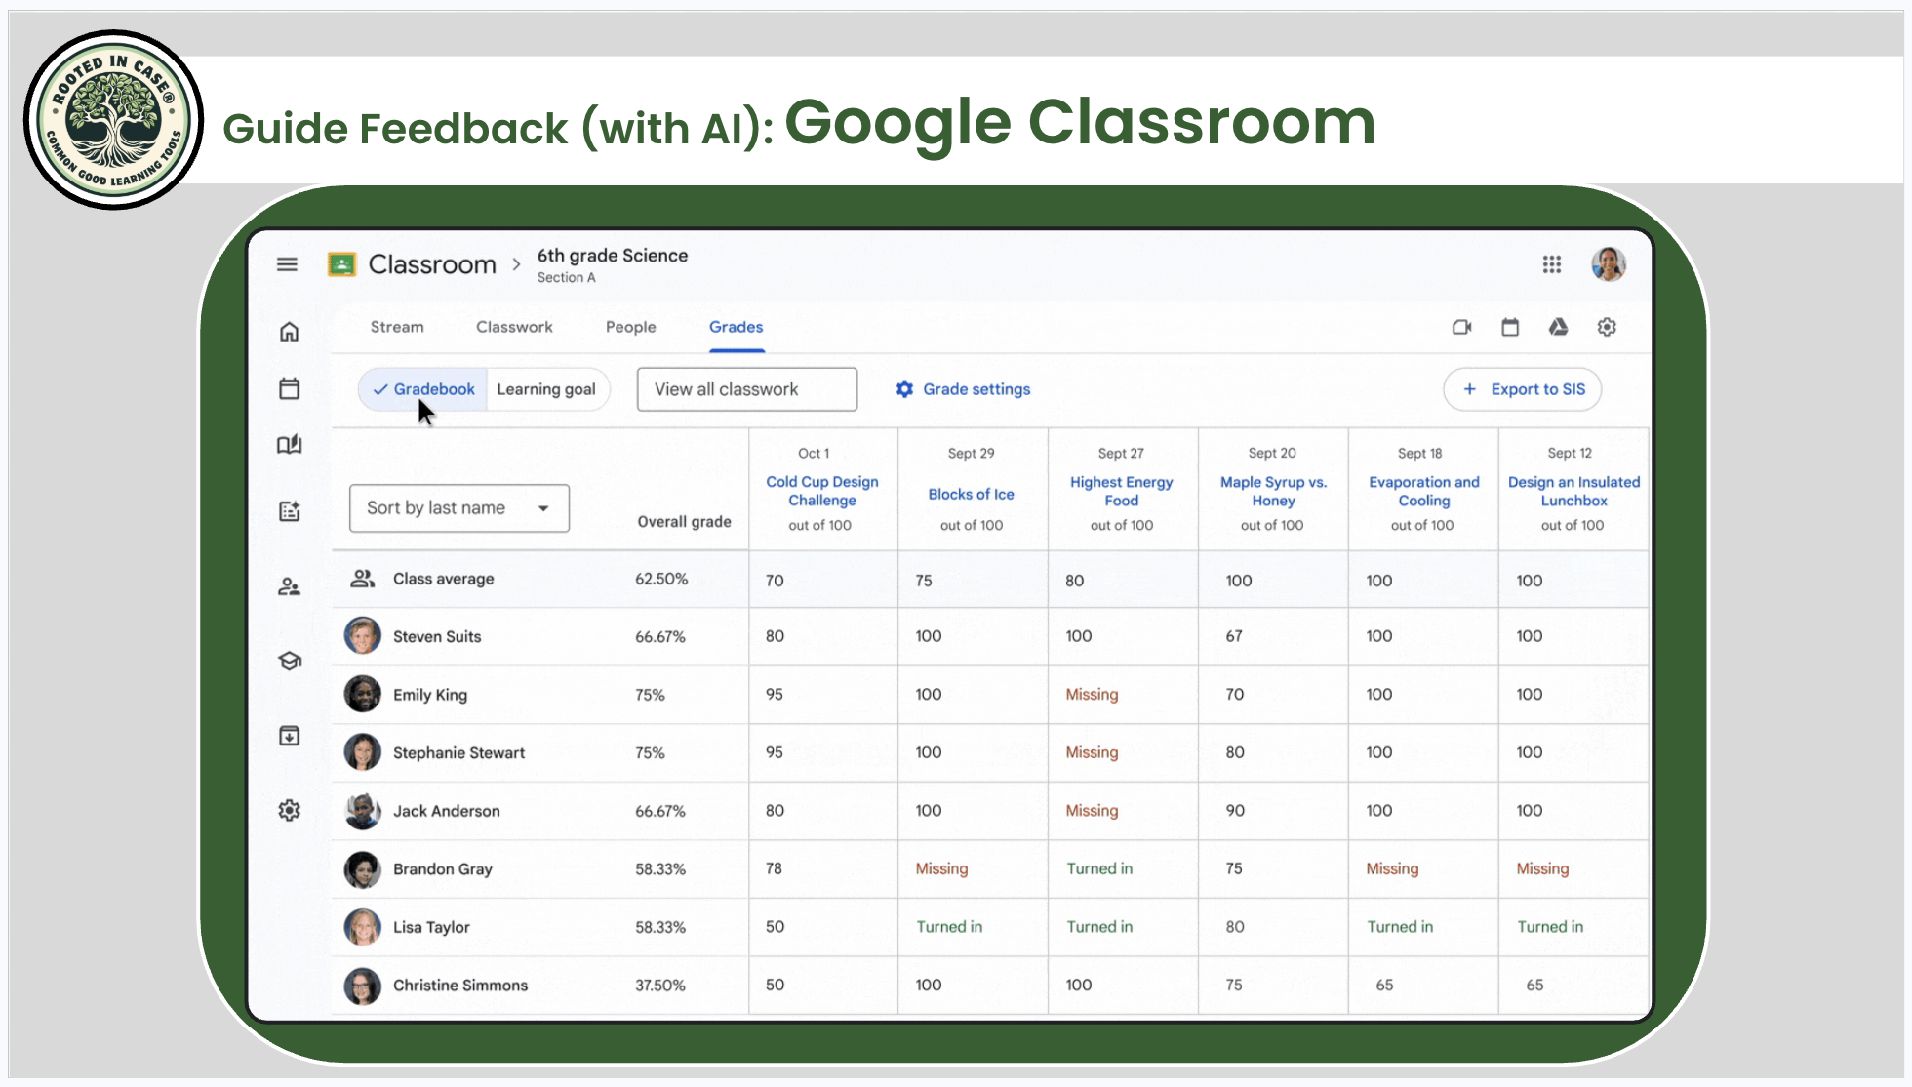Open Brandon Gray's profile photo
This screenshot has width=1912, height=1087.
(x=363, y=868)
